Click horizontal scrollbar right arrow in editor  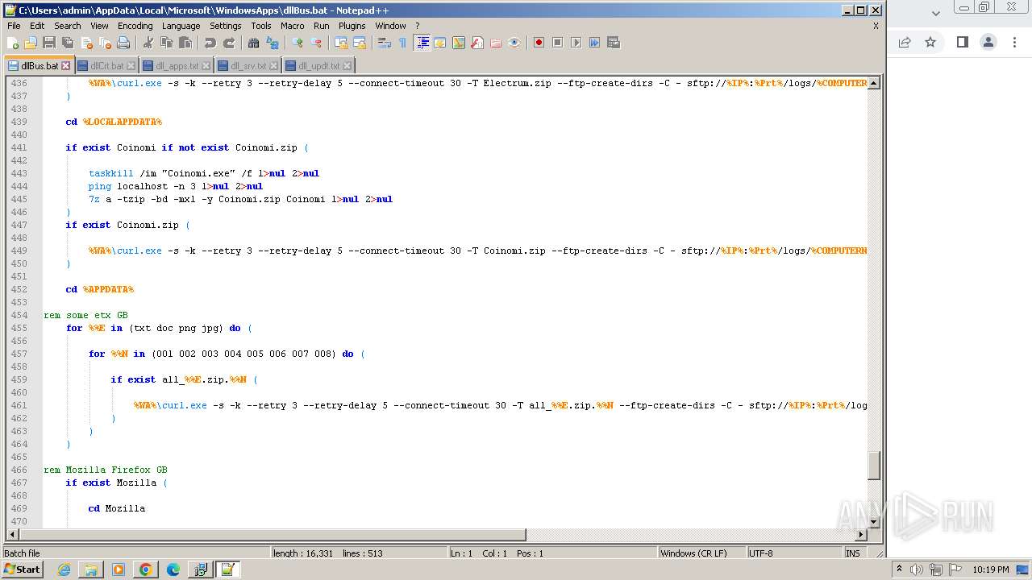tap(861, 534)
